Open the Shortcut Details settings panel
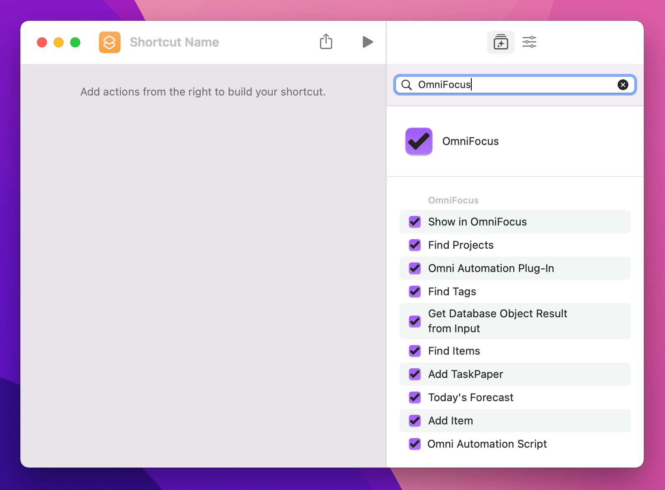The height and width of the screenshot is (490, 665). (530, 42)
